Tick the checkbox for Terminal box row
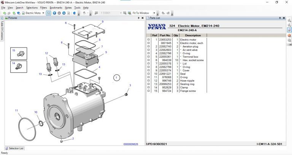Viewport: 292px width, 155px height. tap(148, 57)
